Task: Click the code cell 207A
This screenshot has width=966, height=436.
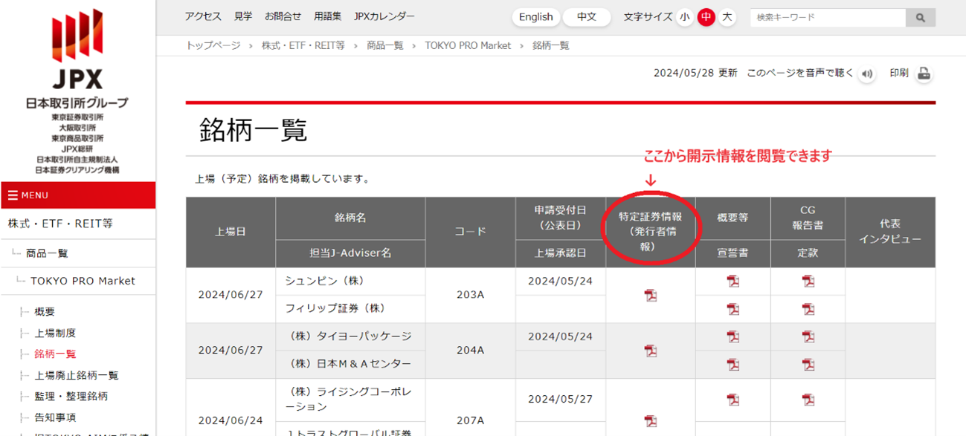Action: click(x=470, y=420)
